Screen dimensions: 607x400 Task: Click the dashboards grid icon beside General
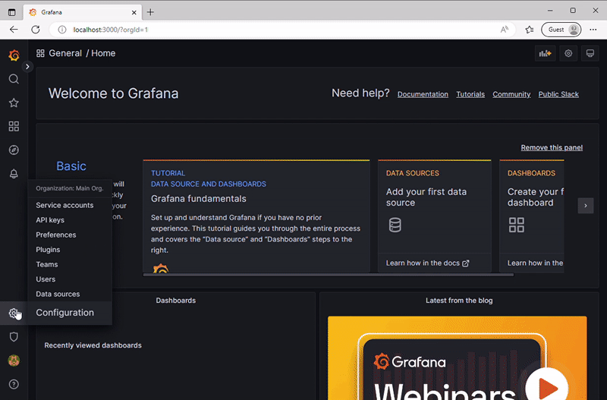coord(40,53)
